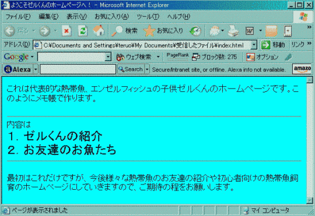Expand the Links (リンク) bar chevron

pos(309,43)
